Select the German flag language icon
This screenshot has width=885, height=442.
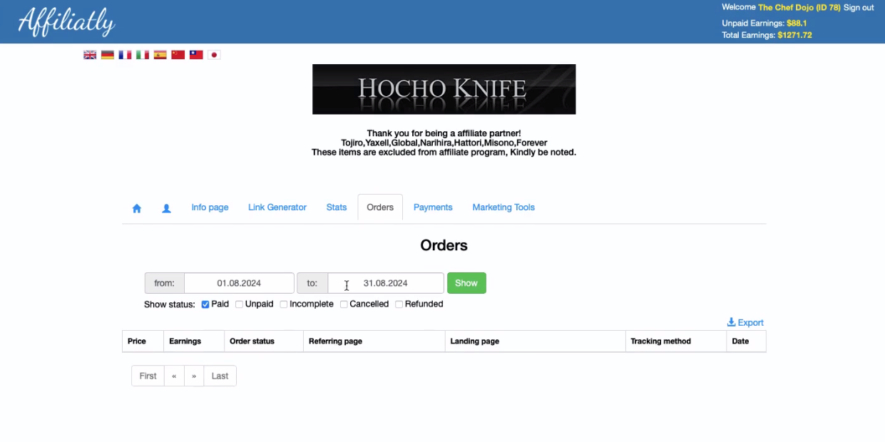click(108, 55)
